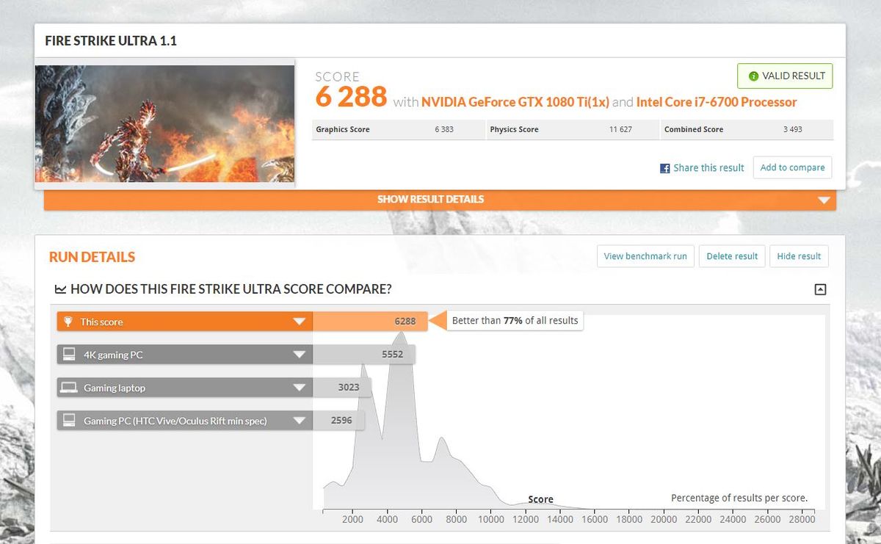The image size is (881, 544).
Task: Open the Gaming laptop dropdown arrow
Action: click(299, 388)
